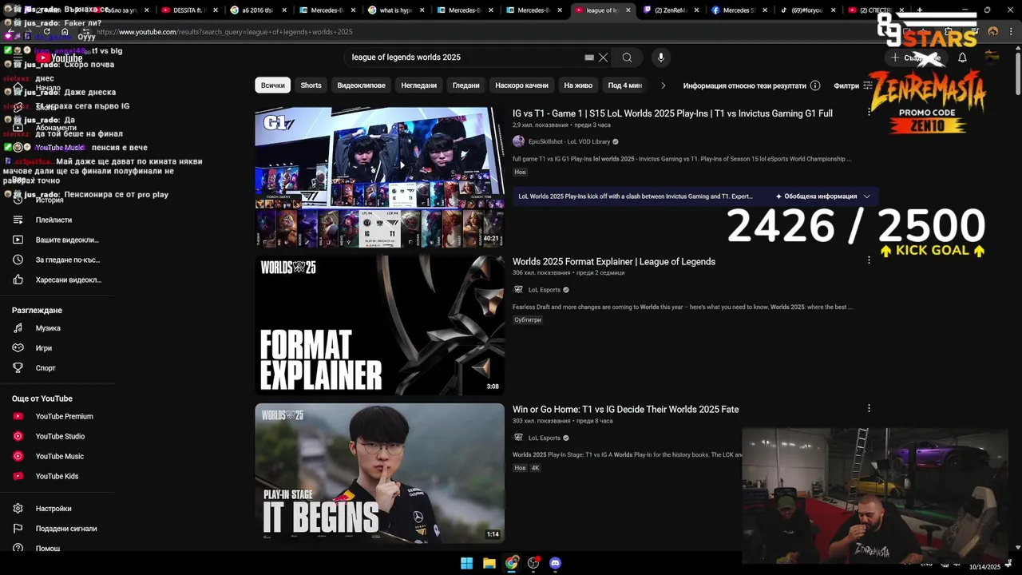Visit LoL Esports channel under Format Explainer
This screenshot has width=1022, height=575.
(x=544, y=290)
